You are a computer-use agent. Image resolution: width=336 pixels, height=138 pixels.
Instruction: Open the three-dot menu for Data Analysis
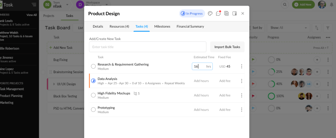(242, 81)
